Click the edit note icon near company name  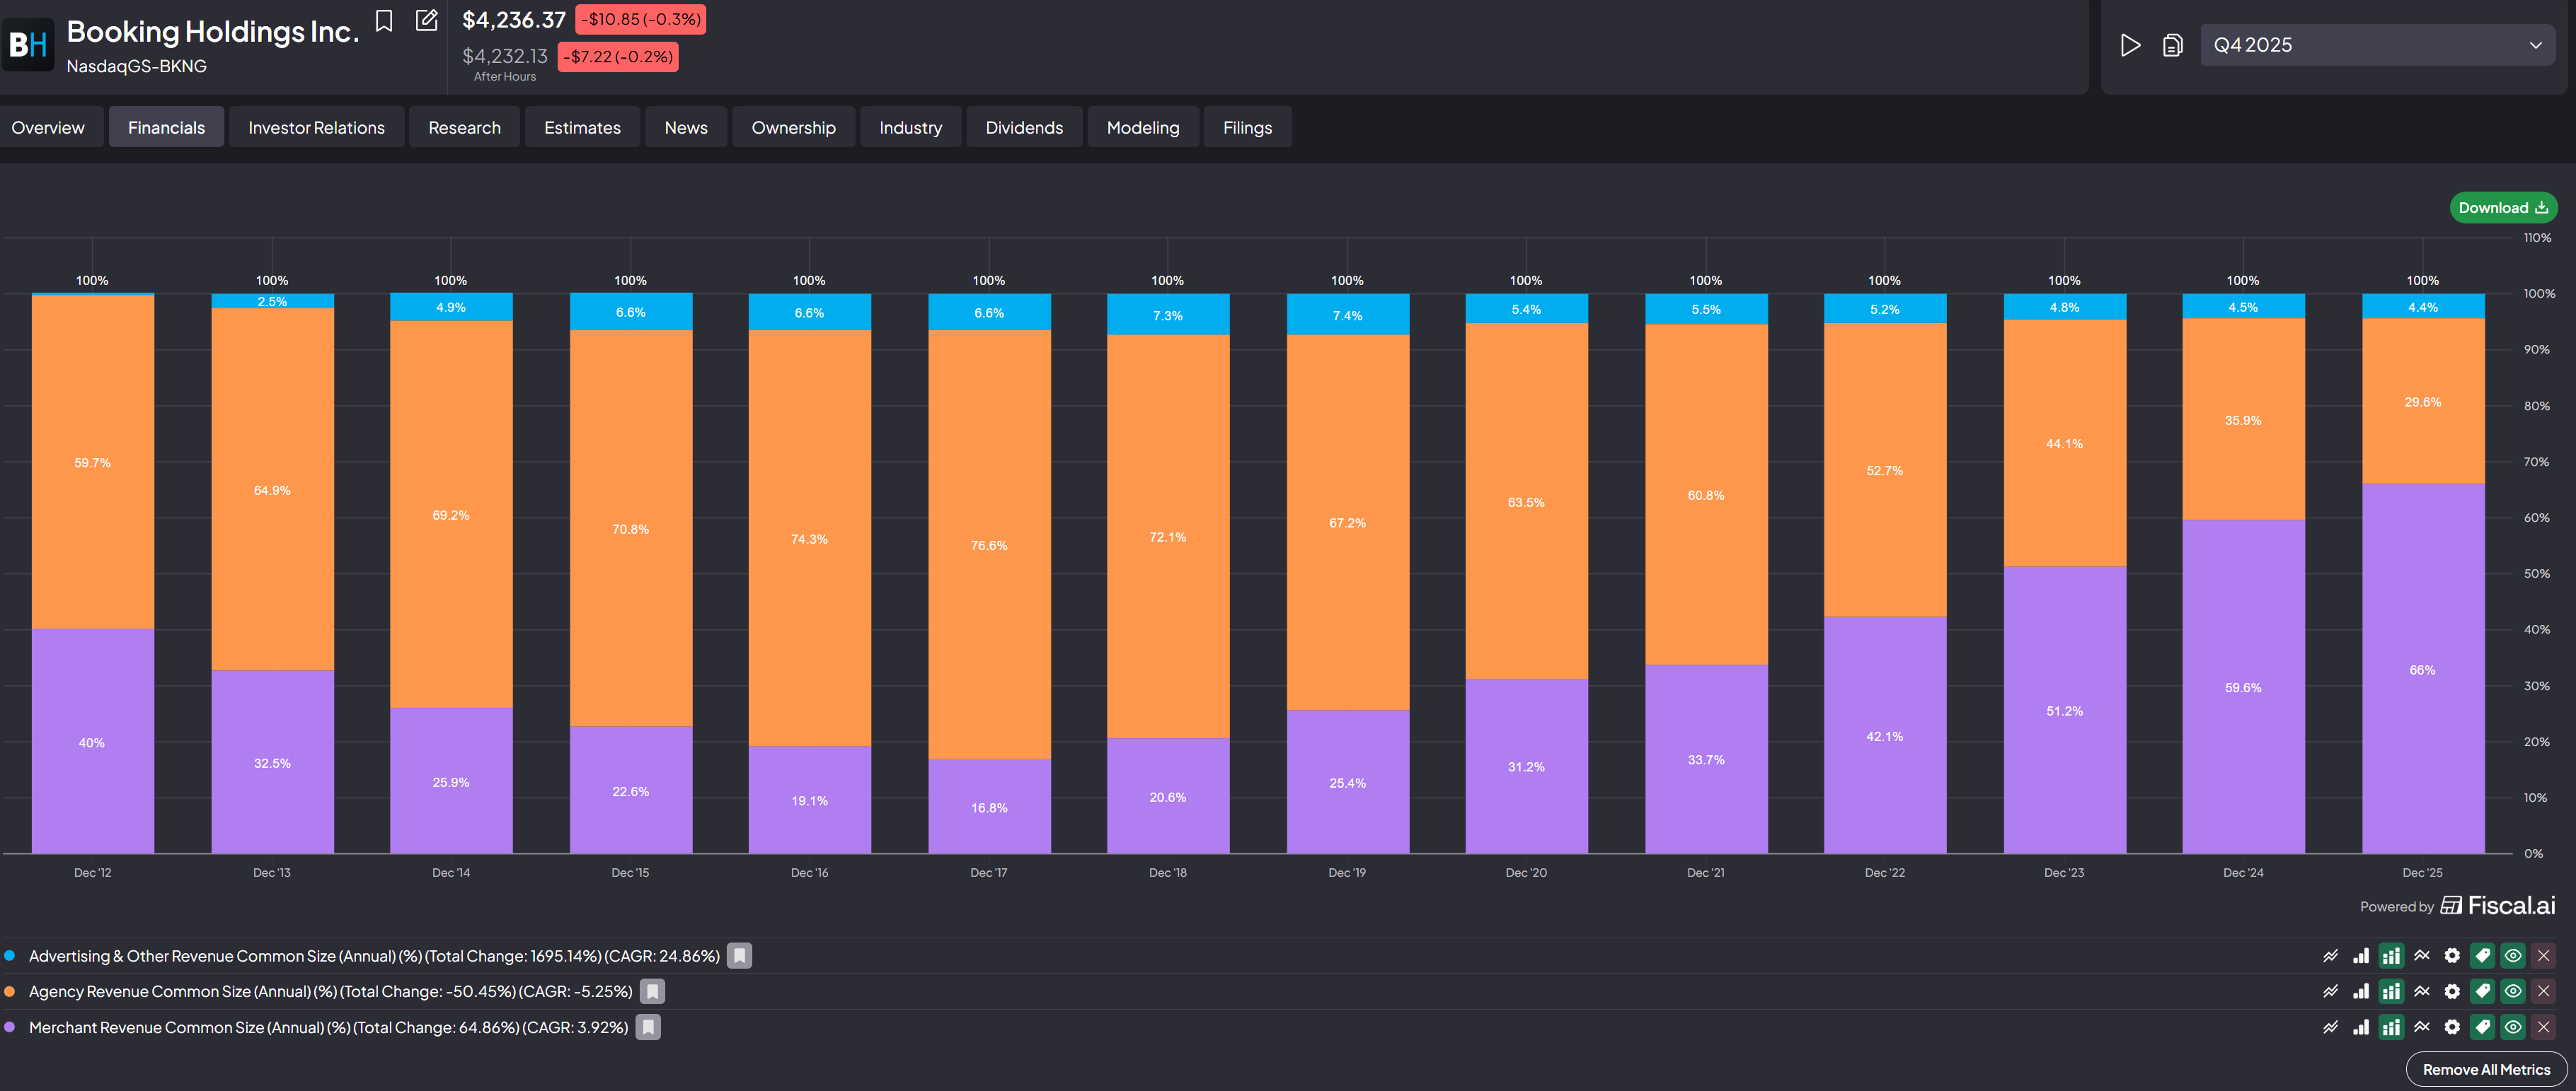pos(426,21)
